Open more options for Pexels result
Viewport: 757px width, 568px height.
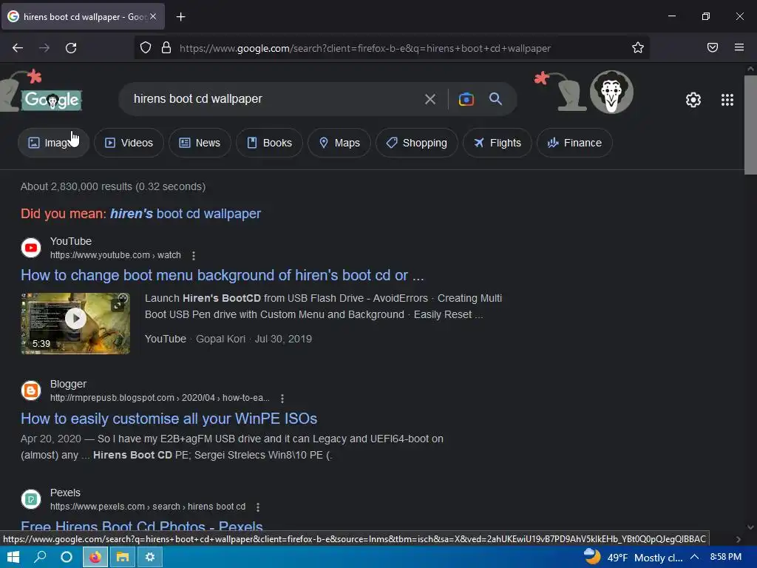coord(258,507)
